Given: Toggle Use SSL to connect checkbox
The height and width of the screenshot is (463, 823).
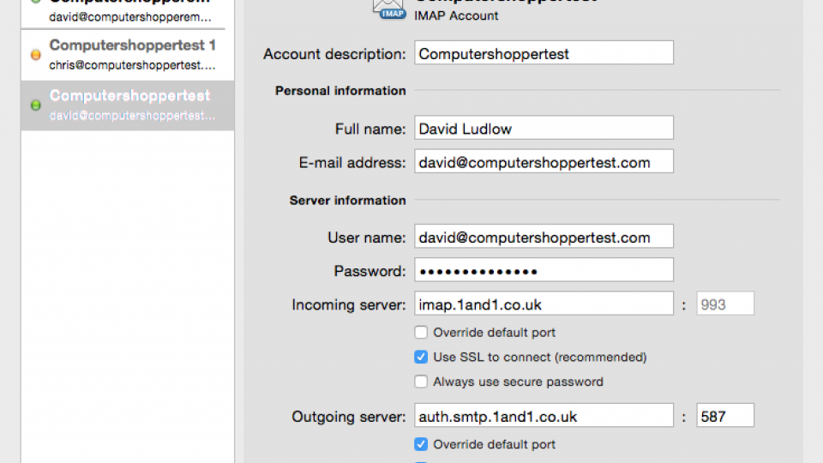Looking at the screenshot, I should 421,357.
